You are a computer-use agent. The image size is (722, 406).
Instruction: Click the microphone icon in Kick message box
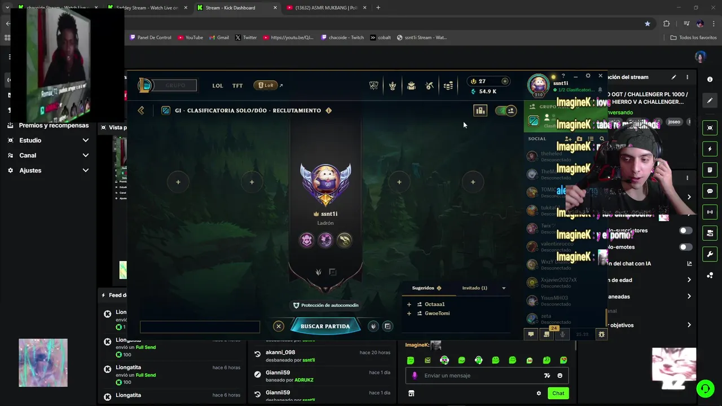click(x=415, y=376)
